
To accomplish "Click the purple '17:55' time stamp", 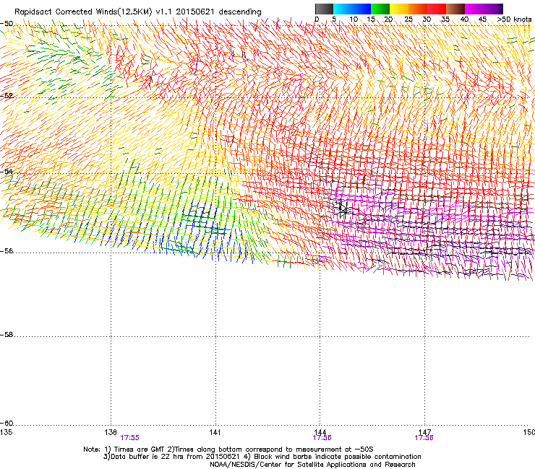I will (129, 438).
